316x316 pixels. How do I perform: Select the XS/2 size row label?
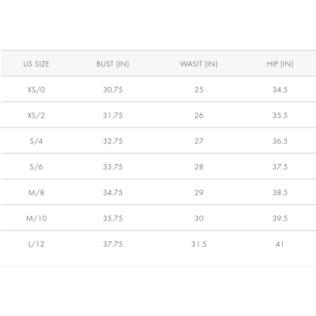click(x=37, y=116)
